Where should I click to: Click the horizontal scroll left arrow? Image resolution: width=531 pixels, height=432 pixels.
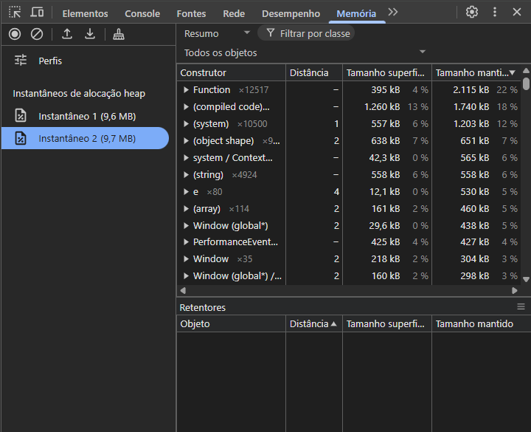tap(183, 290)
